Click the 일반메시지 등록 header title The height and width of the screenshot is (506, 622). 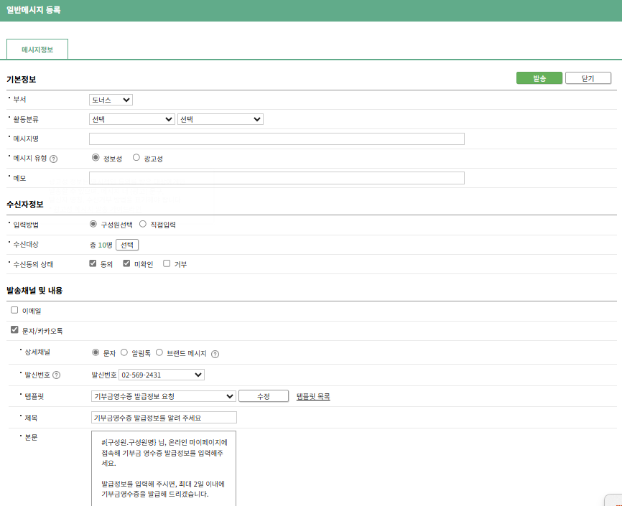tap(33, 10)
